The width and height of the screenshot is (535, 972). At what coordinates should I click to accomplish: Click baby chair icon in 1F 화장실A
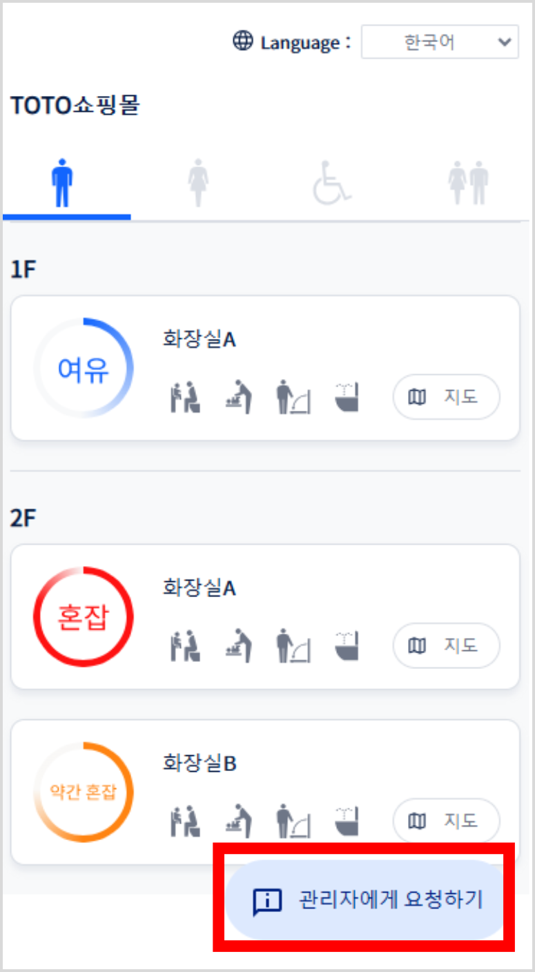(x=185, y=398)
